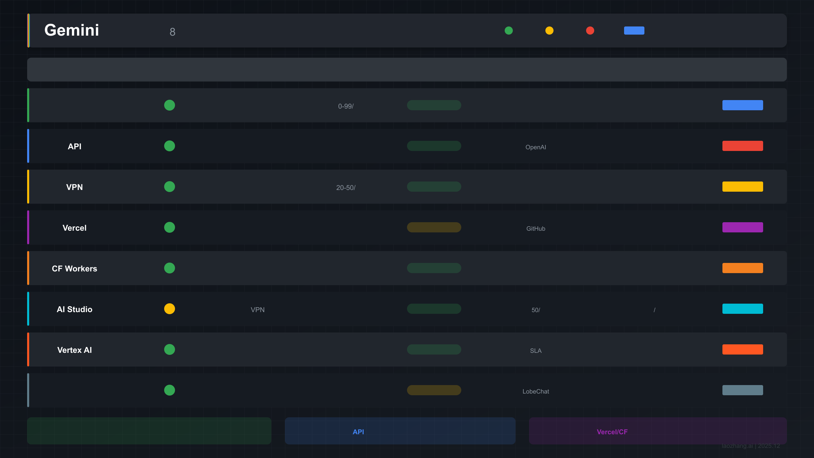This screenshot has width=814, height=458.
Task: Select the Vertex AI row label
Action: pos(75,350)
